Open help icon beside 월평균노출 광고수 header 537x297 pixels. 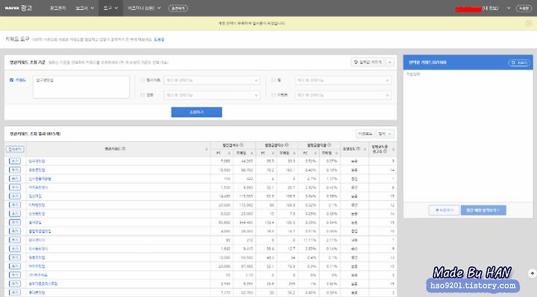386,151
